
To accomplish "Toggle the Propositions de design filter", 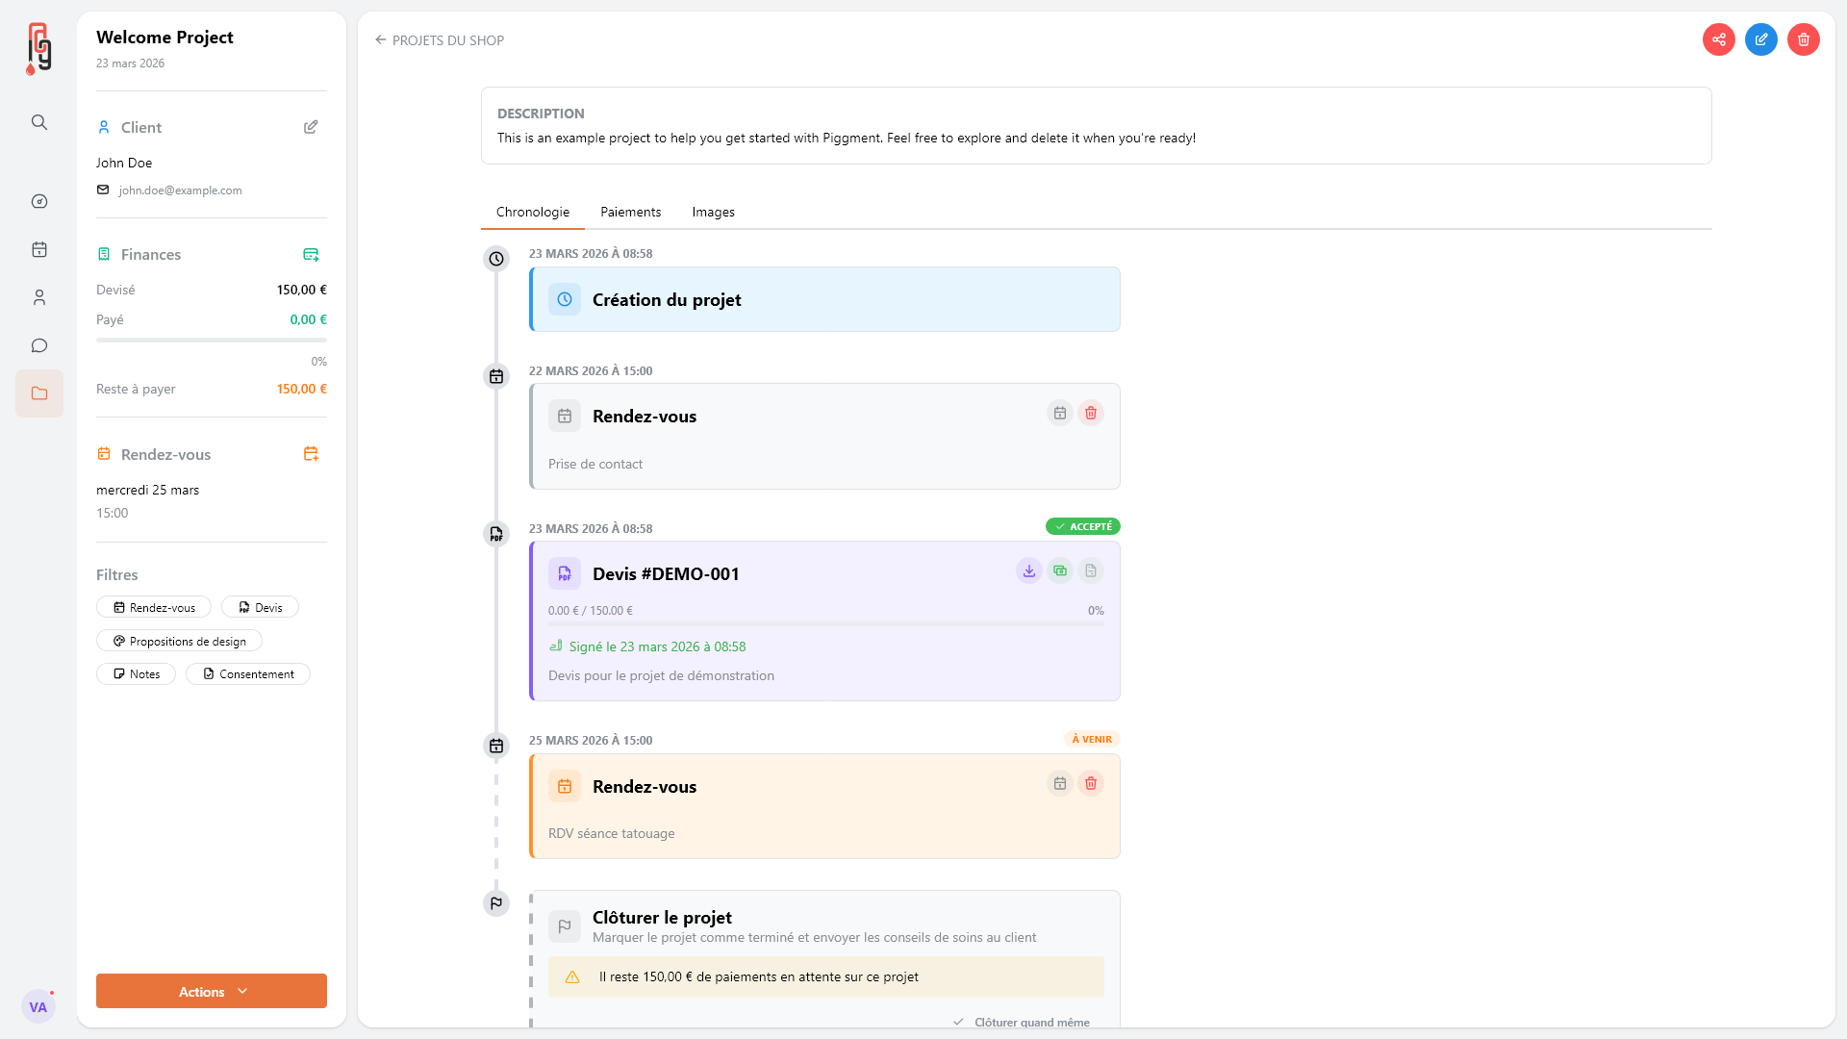I will [179, 641].
